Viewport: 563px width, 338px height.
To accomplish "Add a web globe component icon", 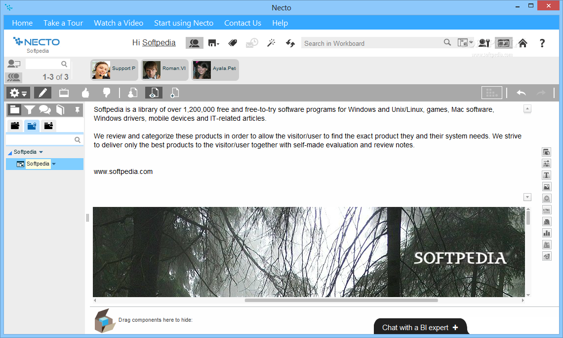I will [x=547, y=199].
